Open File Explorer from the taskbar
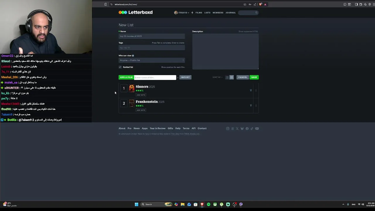The width and height of the screenshot is (375, 211). coord(183,204)
